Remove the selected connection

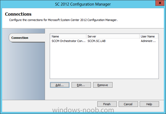103,85
